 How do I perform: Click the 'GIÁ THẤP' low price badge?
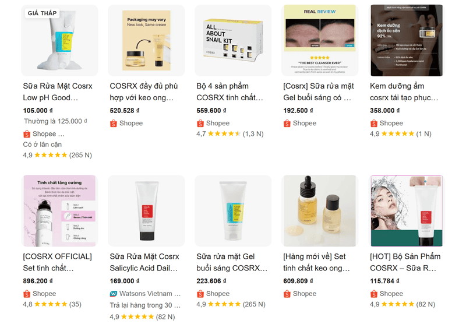(x=43, y=13)
